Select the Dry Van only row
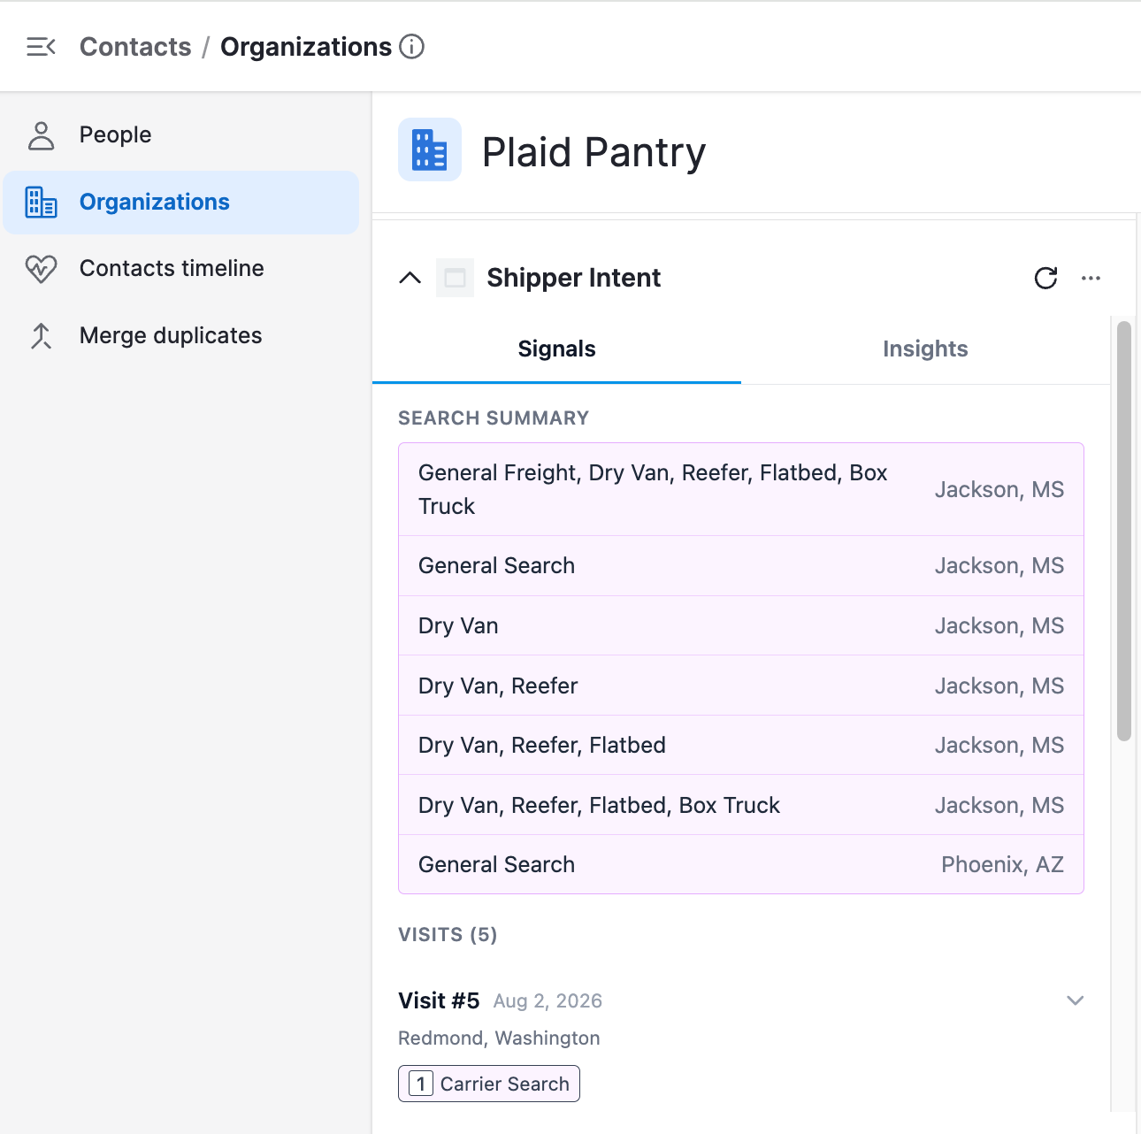The image size is (1141, 1134). [741, 625]
